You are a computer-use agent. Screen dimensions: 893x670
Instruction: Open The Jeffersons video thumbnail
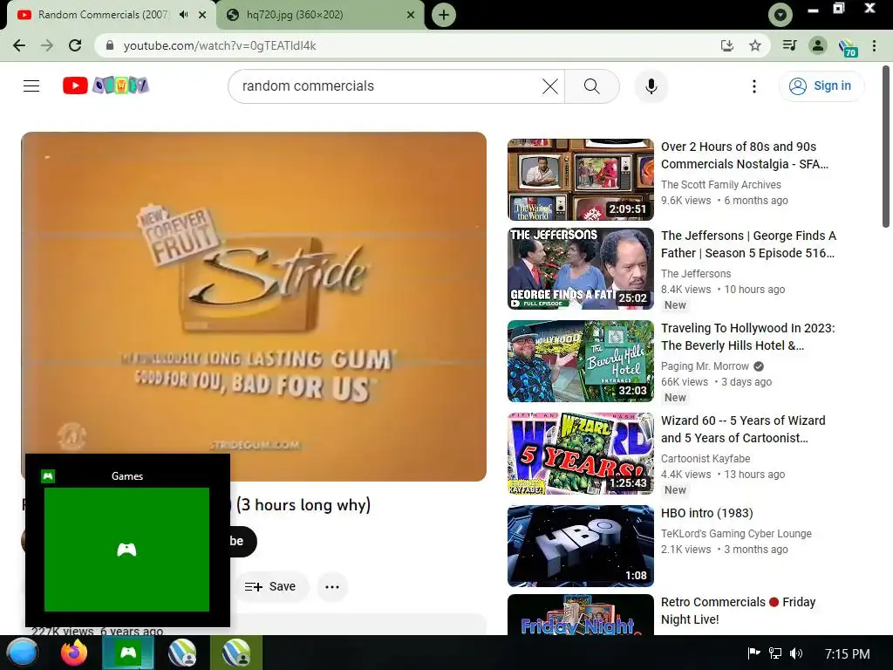(580, 269)
